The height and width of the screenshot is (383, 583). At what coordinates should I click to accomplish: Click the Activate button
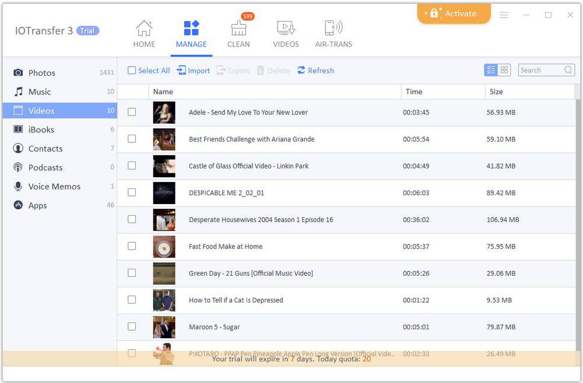pyautogui.click(x=454, y=14)
